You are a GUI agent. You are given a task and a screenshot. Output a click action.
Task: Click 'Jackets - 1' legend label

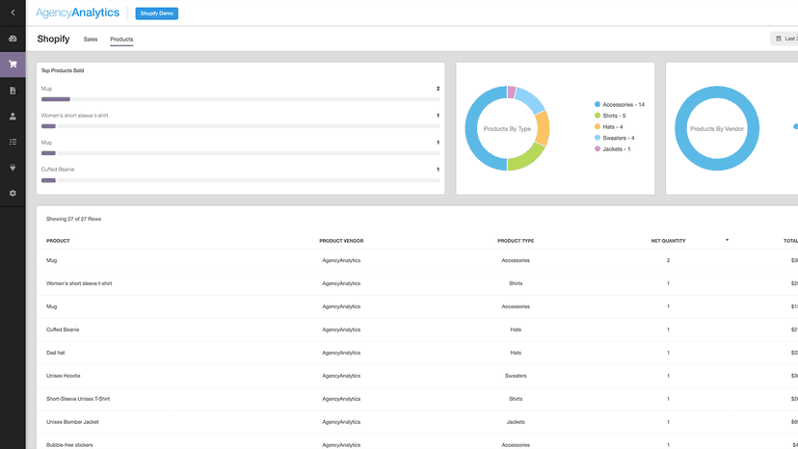point(616,149)
